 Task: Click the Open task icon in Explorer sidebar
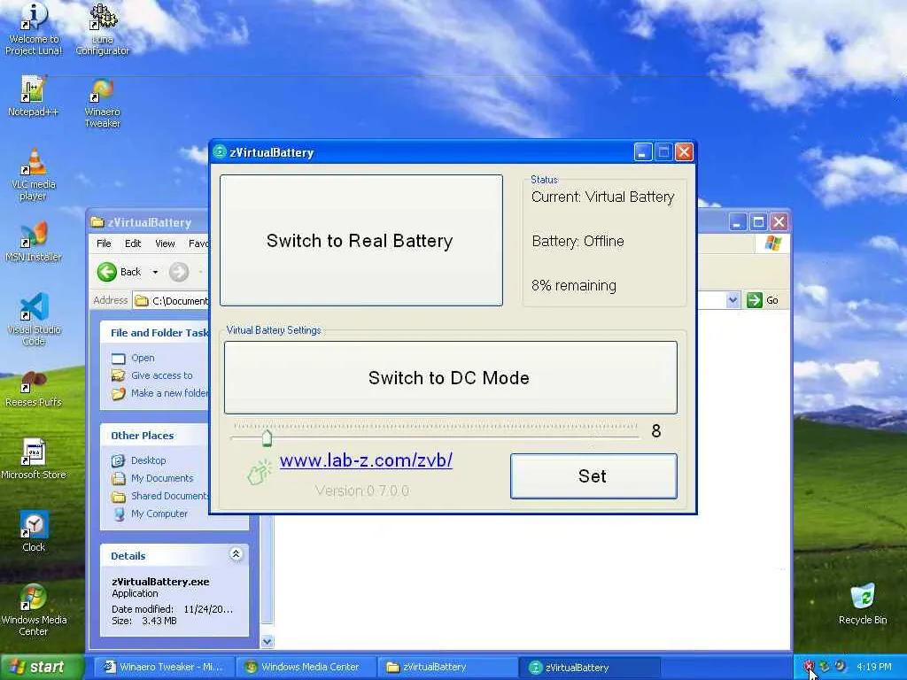point(118,359)
